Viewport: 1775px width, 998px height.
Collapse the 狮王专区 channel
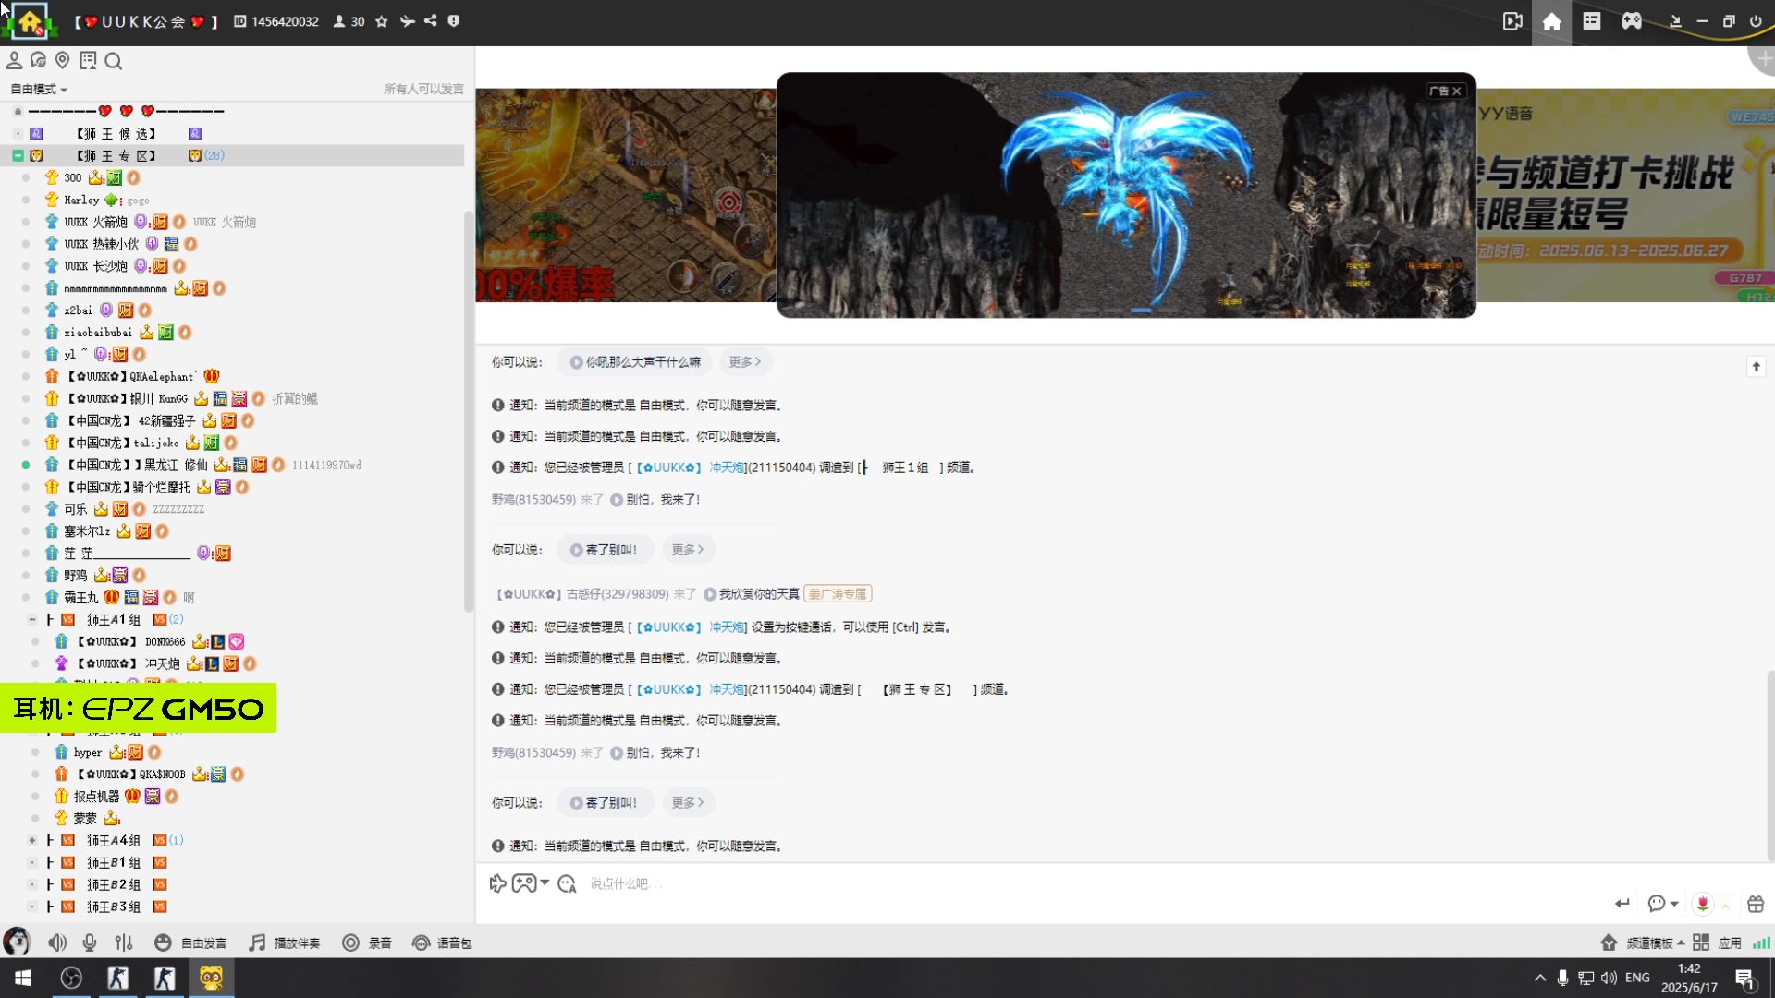click(18, 155)
